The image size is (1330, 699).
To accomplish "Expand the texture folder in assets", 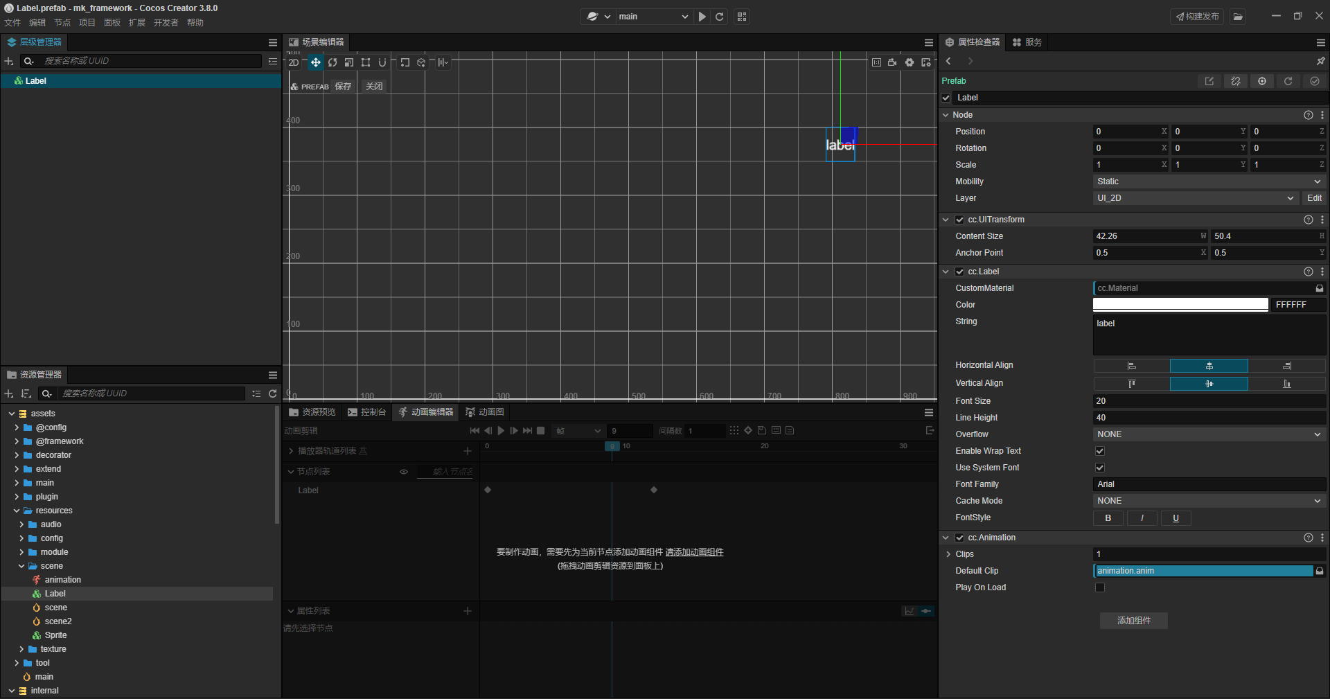I will (x=21, y=649).
